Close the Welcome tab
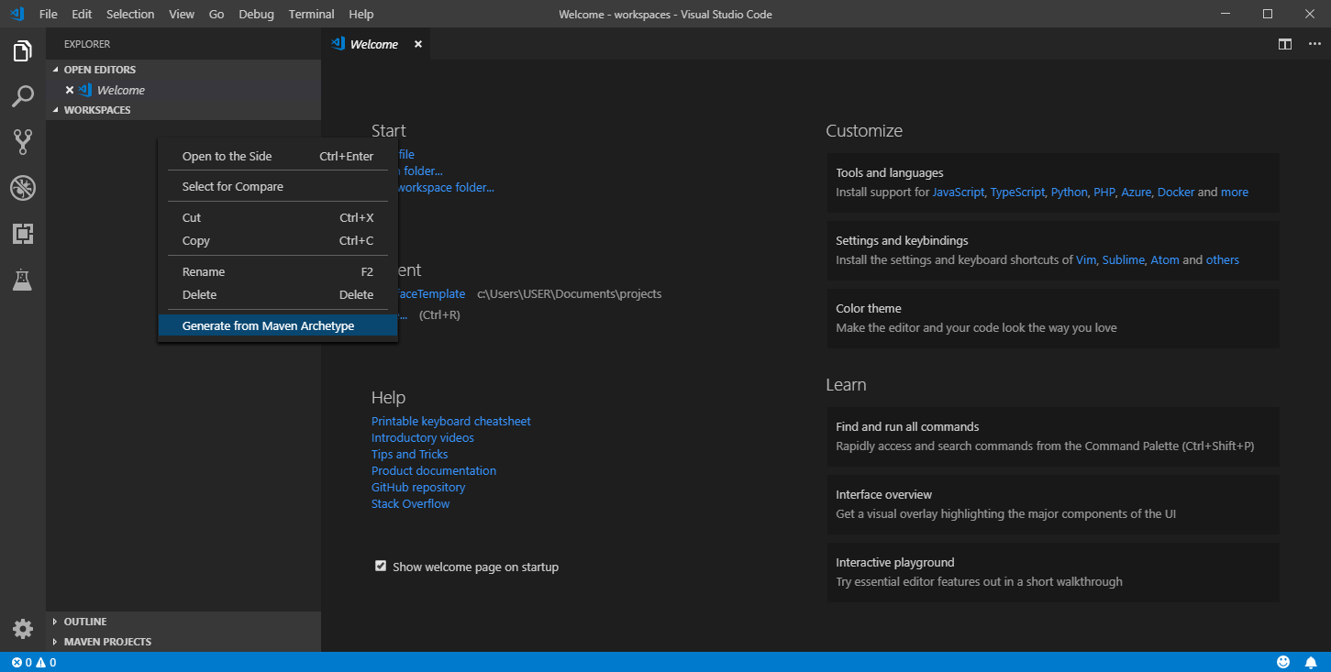The image size is (1331, 672). point(418,44)
